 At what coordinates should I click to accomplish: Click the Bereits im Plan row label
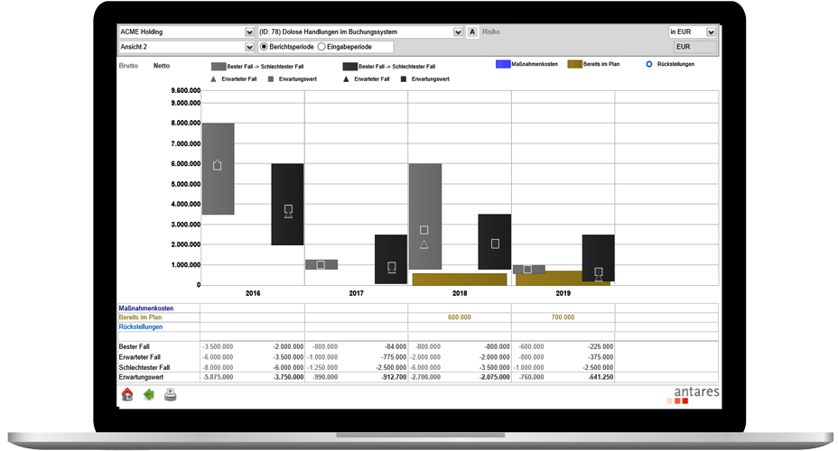click(x=141, y=318)
